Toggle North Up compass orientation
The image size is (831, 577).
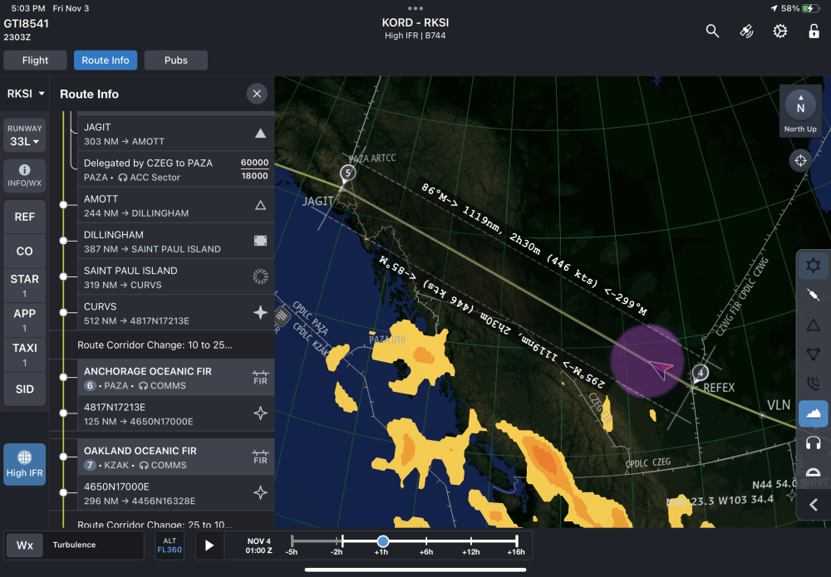(800, 112)
